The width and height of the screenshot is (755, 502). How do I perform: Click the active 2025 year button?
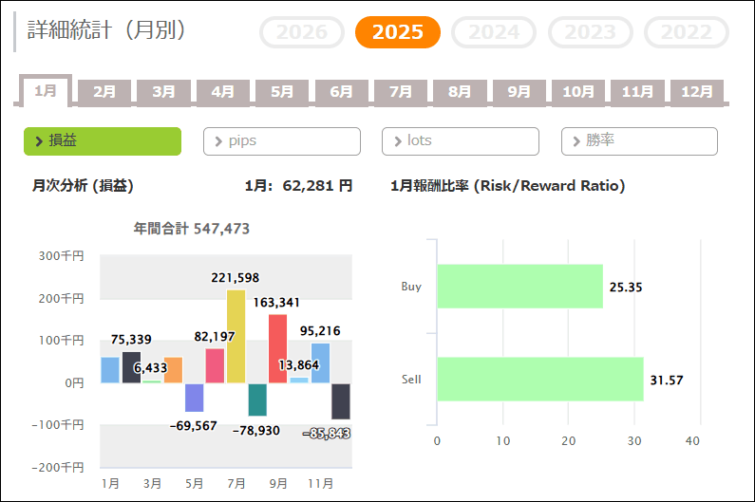click(x=398, y=32)
